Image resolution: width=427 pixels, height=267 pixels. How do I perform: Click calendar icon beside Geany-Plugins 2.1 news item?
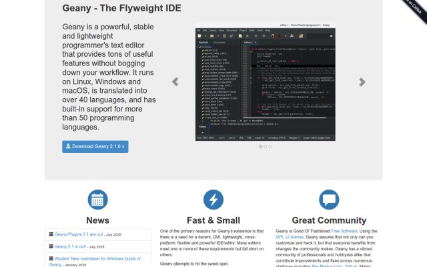(51, 234)
